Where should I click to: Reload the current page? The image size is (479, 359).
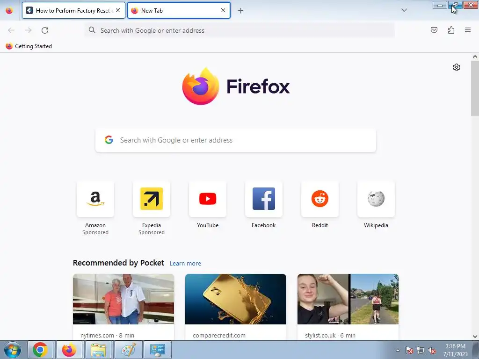pos(45,30)
